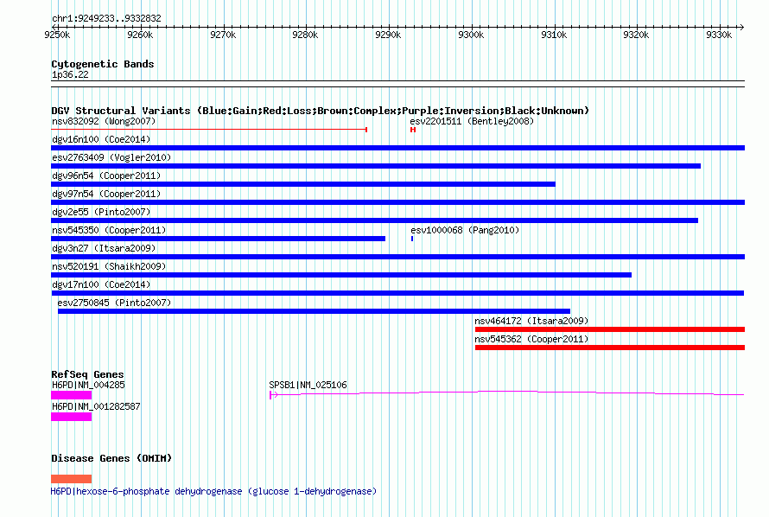Click the 1p36.22 band label
769x517 pixels.
point(70,74)
